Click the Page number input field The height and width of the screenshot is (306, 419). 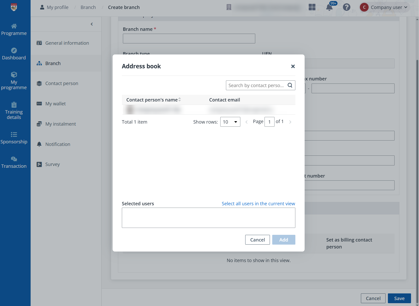(270, 122)
